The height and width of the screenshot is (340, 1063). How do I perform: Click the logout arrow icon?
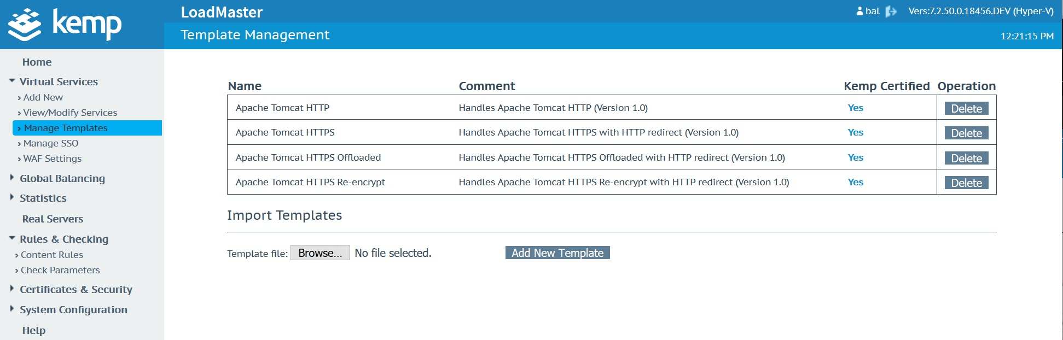tap(891, 11)
